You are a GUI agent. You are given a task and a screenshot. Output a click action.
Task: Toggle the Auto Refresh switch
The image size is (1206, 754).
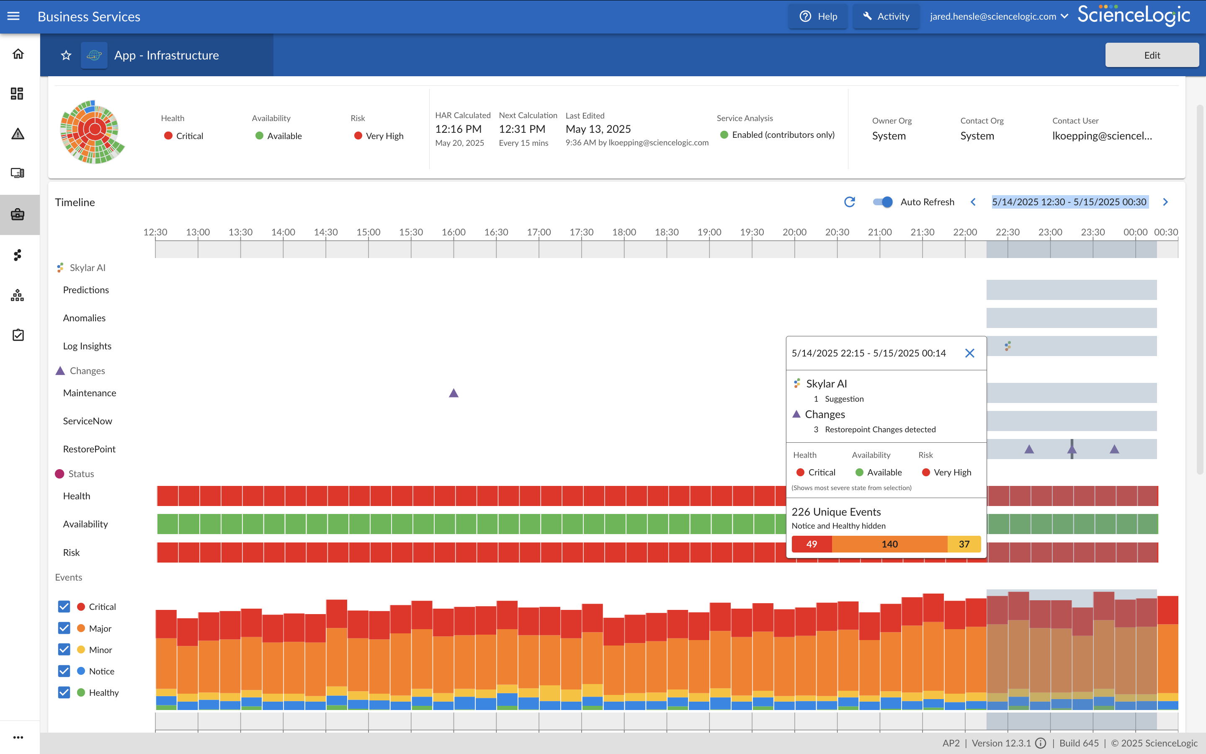coord(883,202)
